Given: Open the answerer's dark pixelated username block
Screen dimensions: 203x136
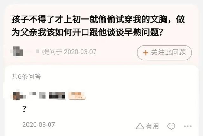Looking at the screenshot, I should [57, 95].
